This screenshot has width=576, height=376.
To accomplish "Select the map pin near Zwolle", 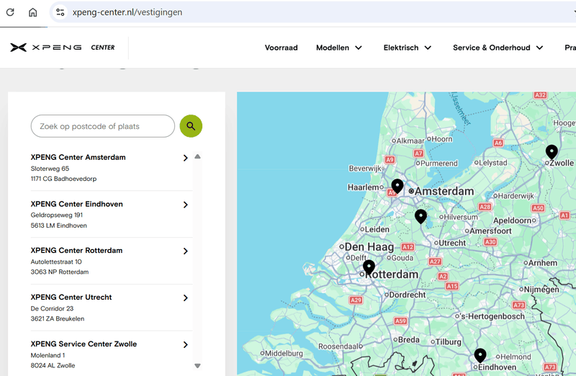I will tap(552, 151).
